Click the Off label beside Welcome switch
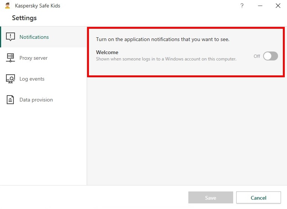The height and width of the screenshot is (209, 287). pos(257,56)
